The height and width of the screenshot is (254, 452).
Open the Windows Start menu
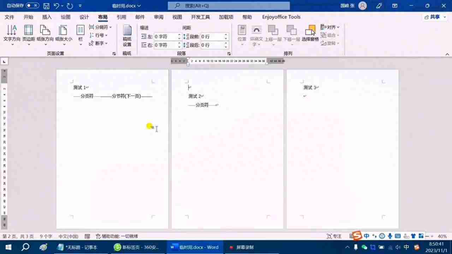8,247
